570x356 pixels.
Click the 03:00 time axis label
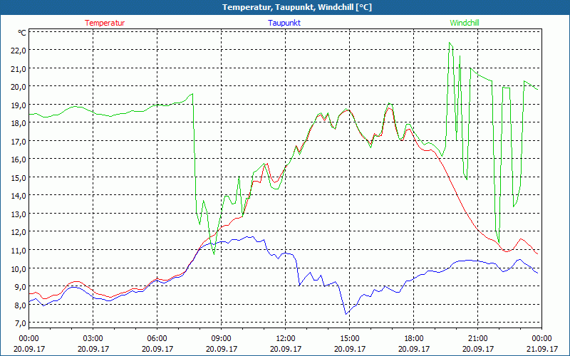click(x=93, y=339)
